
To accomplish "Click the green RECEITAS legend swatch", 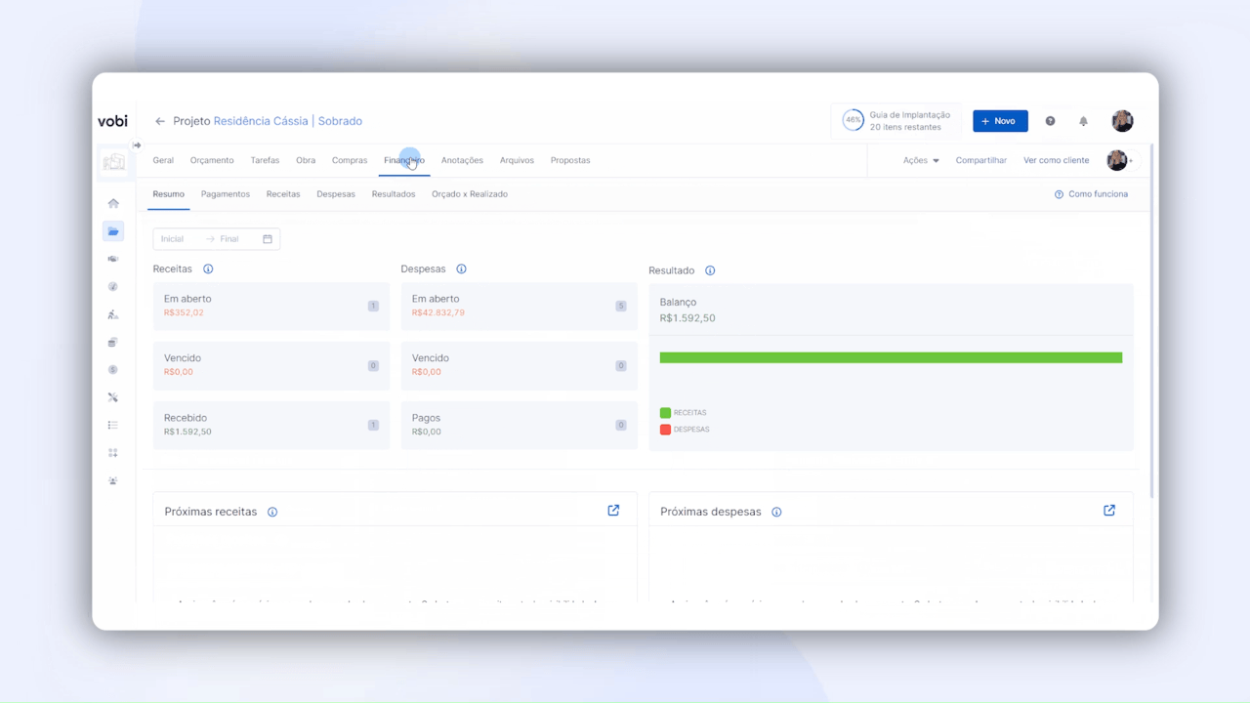I will [666, 413].
